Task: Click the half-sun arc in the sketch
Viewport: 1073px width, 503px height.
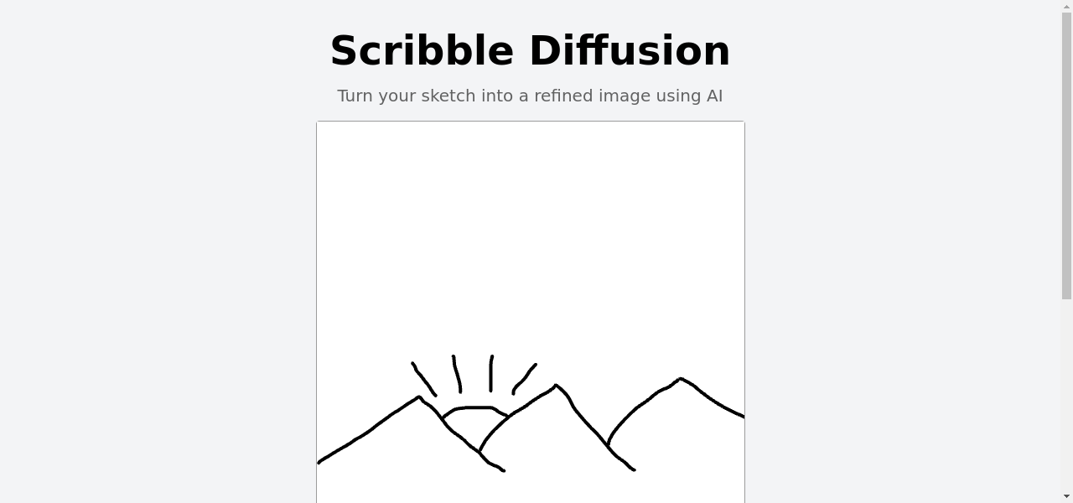Action: click(x=474, y=408)
